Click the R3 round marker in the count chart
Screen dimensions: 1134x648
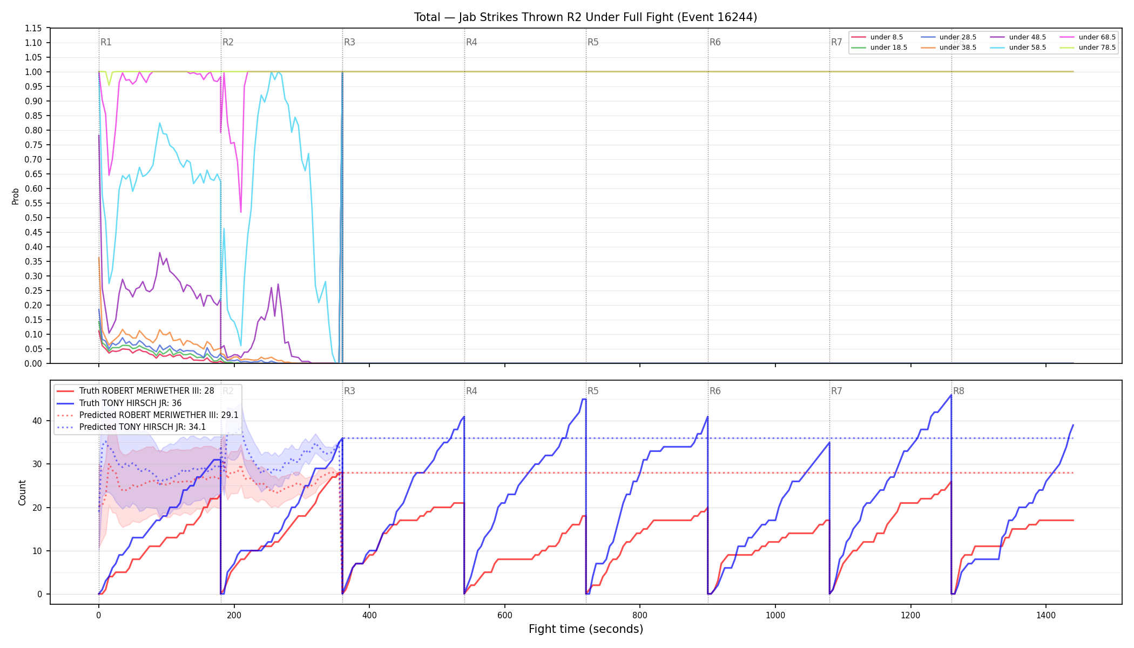pyautogui.click(x=349, y=391)
